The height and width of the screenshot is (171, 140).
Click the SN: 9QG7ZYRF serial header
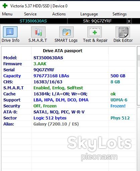pyautogui.click(x=97, y=21)
